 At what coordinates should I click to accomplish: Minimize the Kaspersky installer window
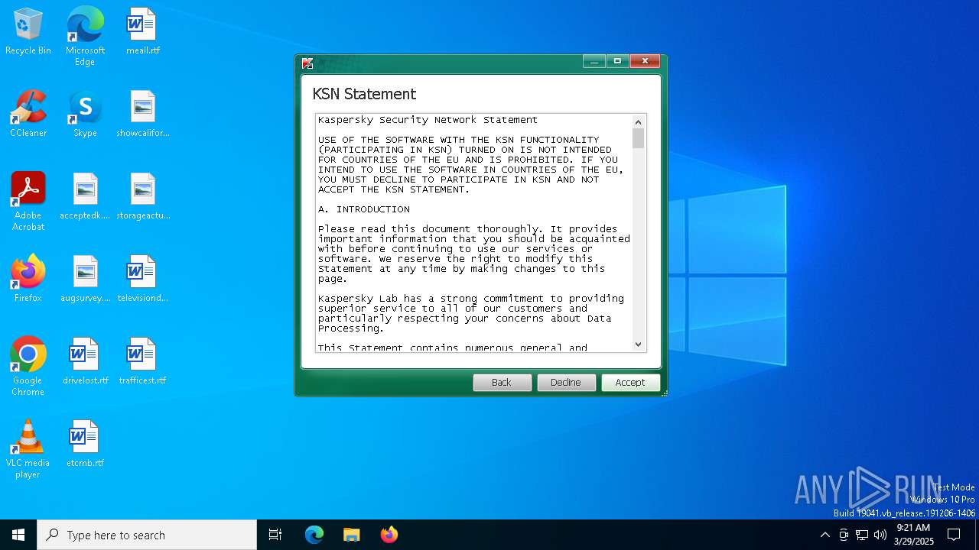tap(594, 61)
